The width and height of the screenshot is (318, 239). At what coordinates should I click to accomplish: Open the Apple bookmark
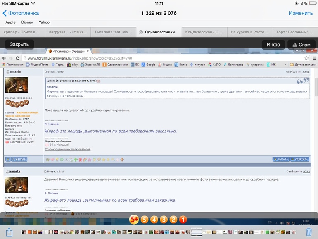pyautogui.click(x=10, y=22)
